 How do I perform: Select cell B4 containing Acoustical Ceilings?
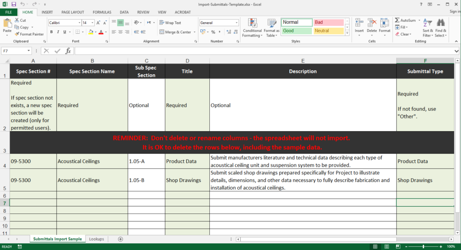92,161
